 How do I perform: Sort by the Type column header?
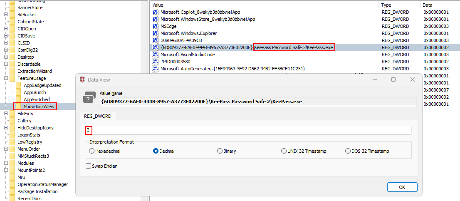(x=387, y=5)
